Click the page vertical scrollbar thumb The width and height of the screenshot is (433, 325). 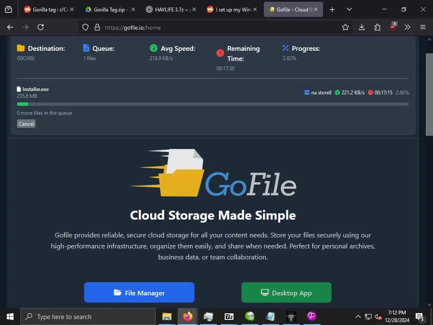click(x=429, y=94)
